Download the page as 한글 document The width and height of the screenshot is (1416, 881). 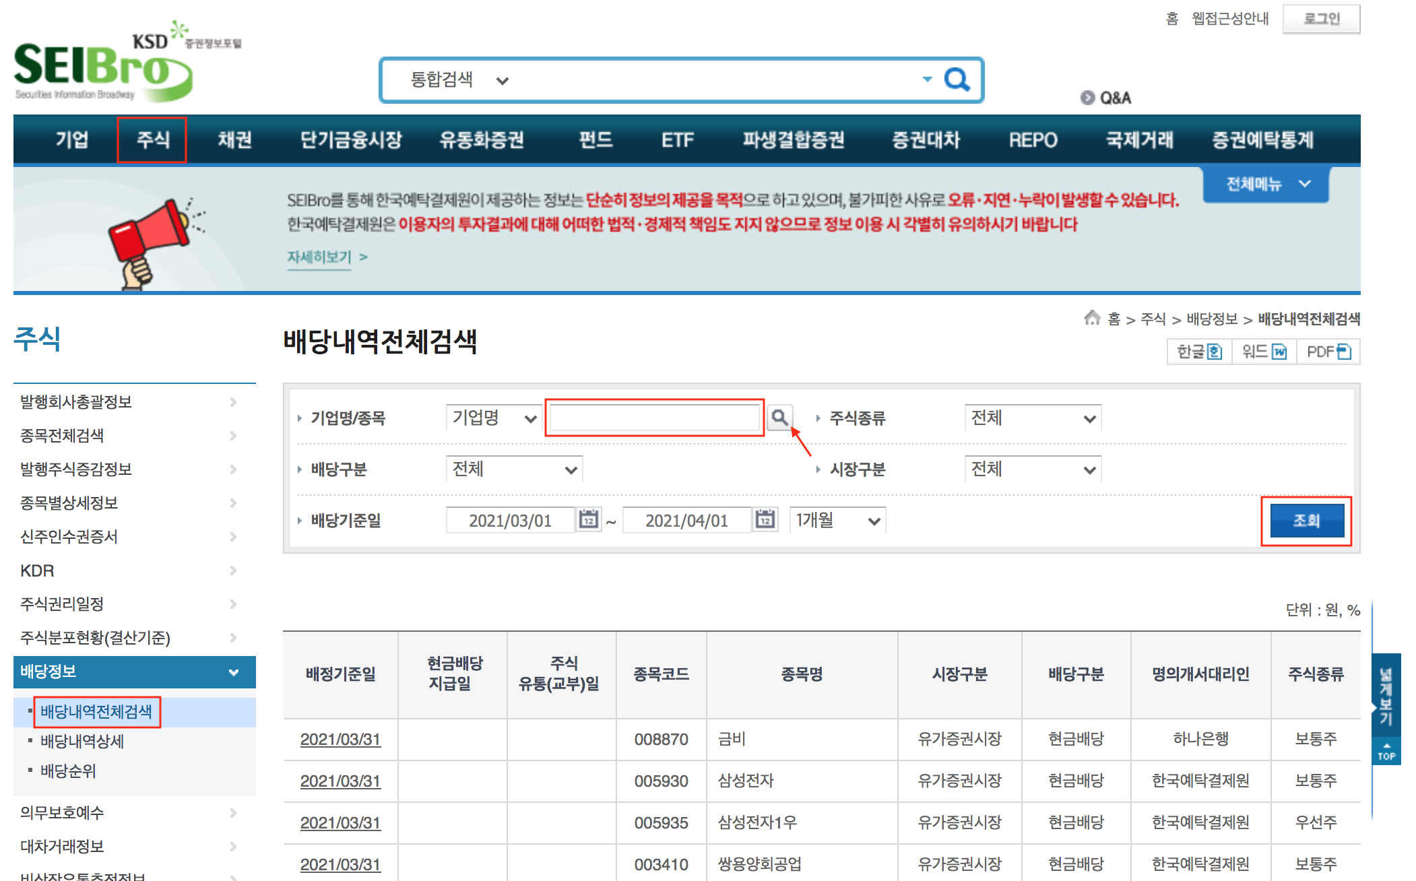[x=1198, y=351]
